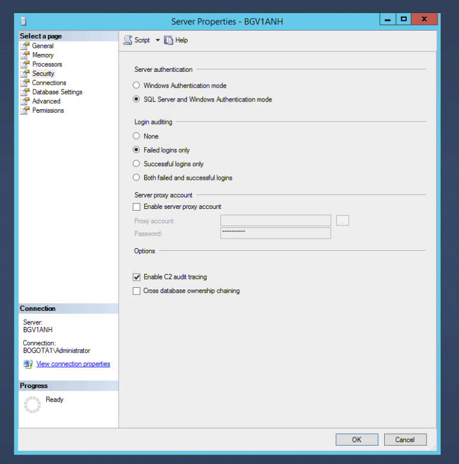This screenshot has height=464, width=459.
Task: Select Both failed and successful logins
Action: point(136,177)
